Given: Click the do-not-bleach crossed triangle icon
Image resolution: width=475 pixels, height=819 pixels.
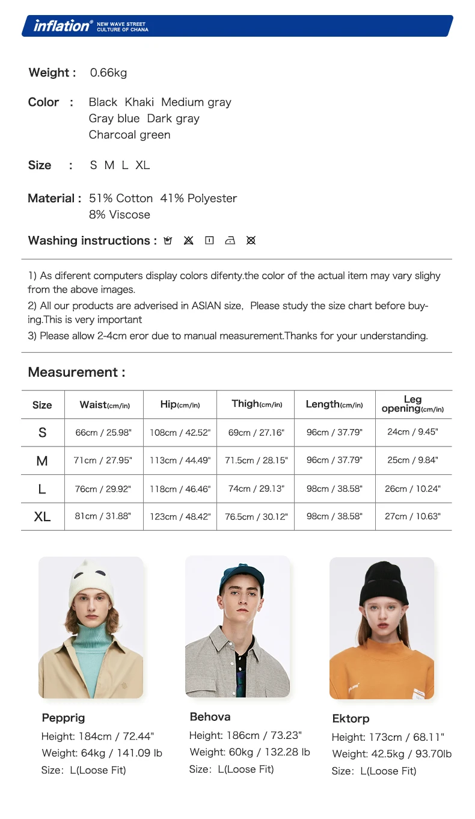Looking at the screenshot, I should point(189,241).
